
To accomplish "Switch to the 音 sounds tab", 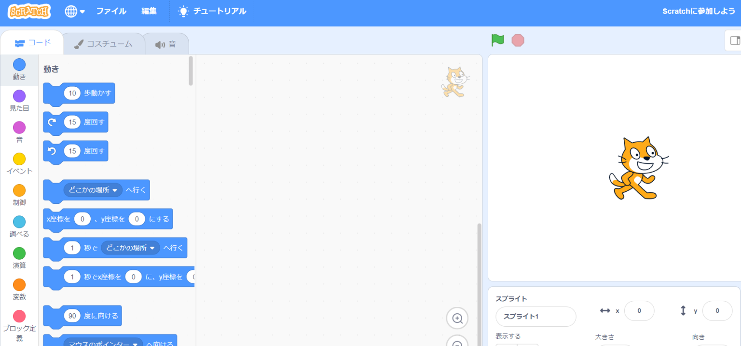I will coord(165,44).
